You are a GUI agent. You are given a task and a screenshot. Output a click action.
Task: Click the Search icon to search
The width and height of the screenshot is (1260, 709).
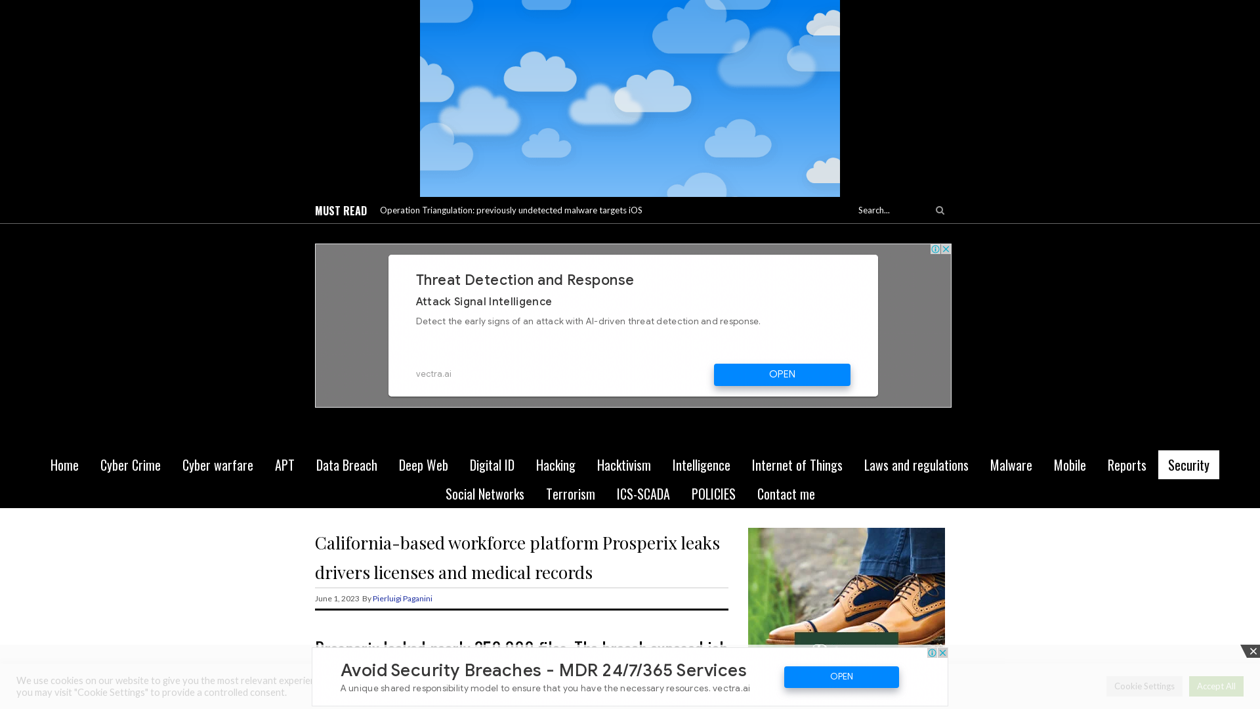(940, 209)
